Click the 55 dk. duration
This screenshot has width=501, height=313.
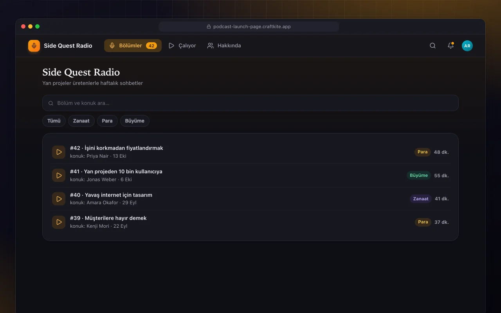[x=442, y=176]
